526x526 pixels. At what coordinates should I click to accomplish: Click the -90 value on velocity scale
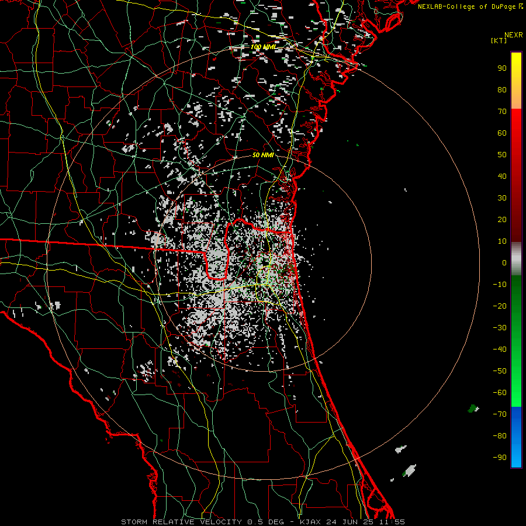pos(500,458)
